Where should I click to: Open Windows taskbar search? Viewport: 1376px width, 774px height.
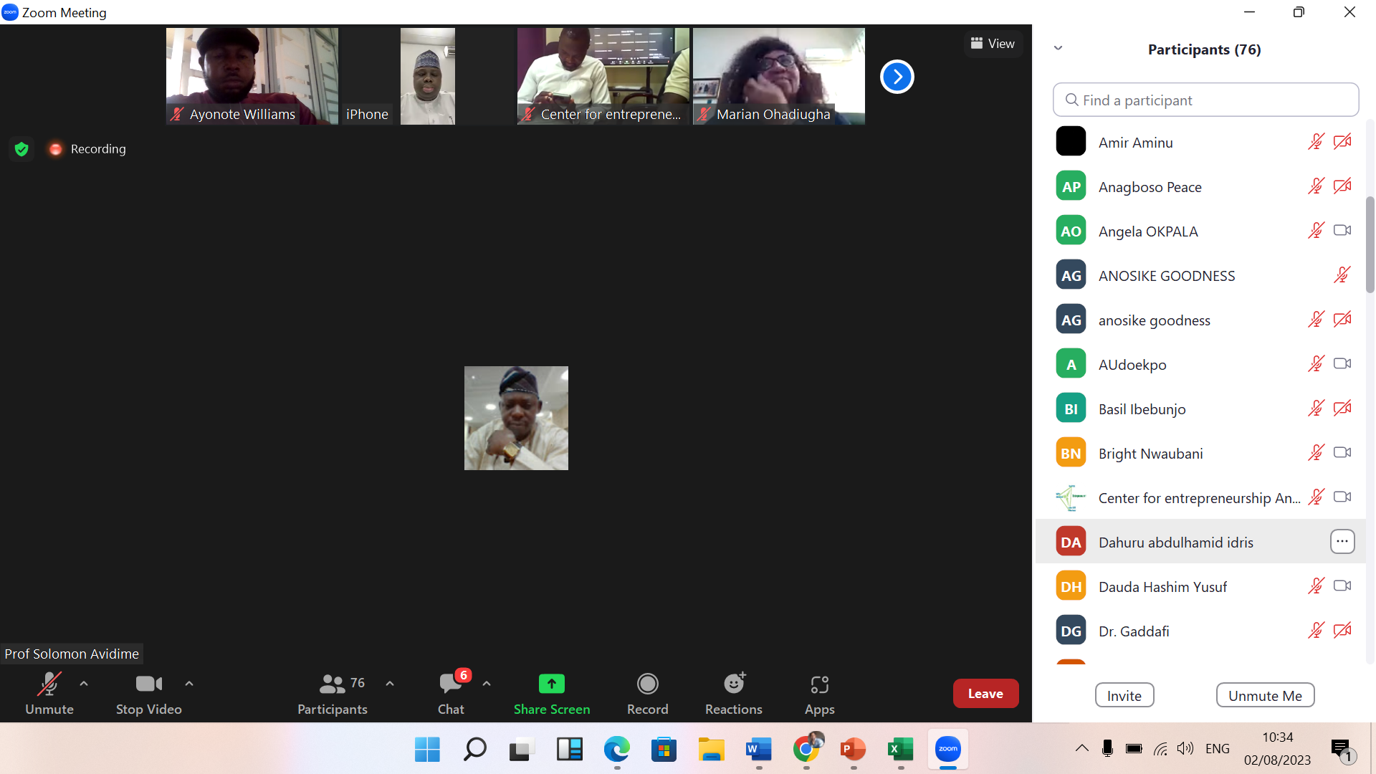(474, 750)
